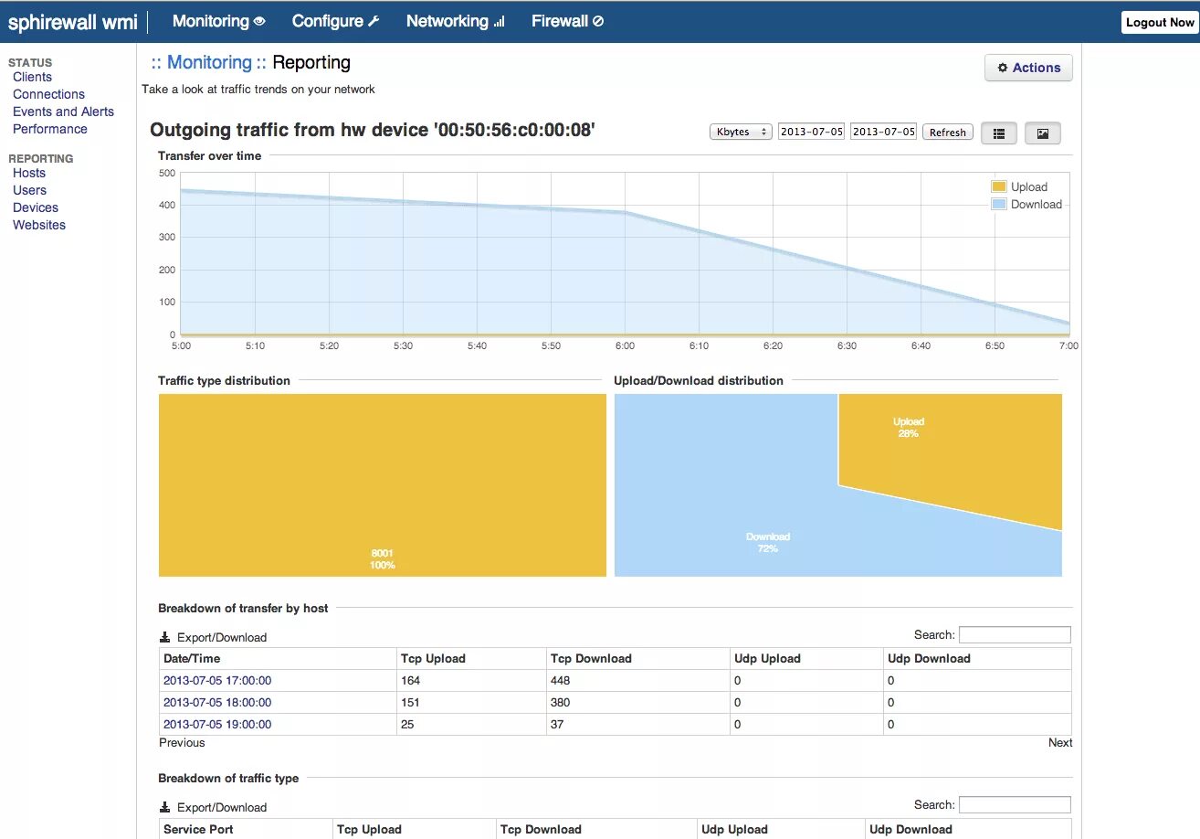Click the Refresh button

948,132
